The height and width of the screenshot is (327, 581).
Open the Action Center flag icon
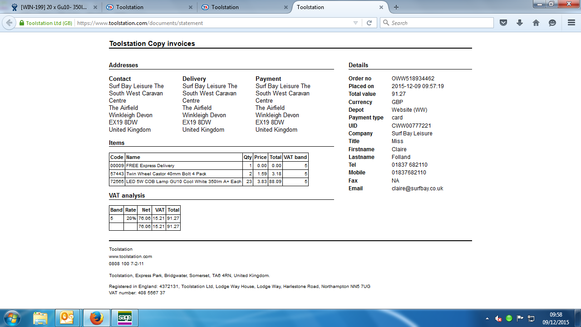point(520,318)
